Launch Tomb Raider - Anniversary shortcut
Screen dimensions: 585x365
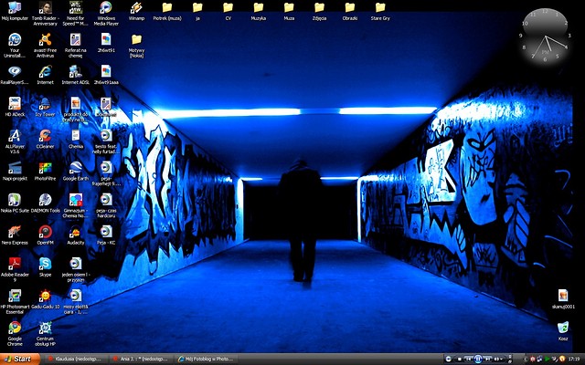coord(45,14)
